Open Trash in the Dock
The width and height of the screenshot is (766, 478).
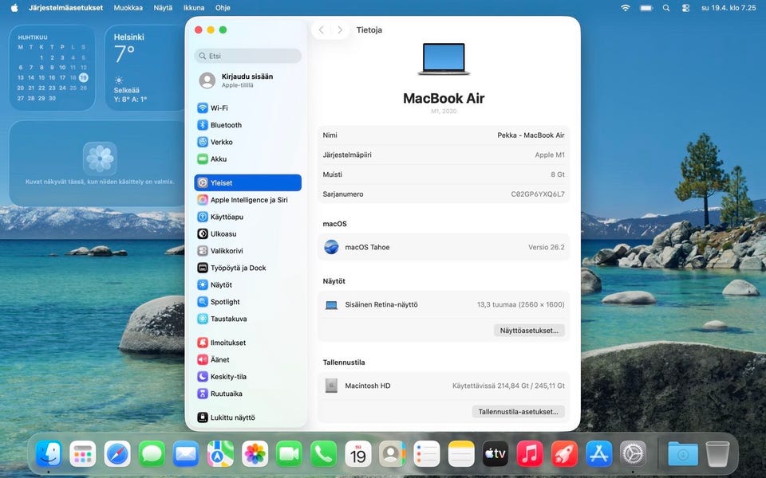[x=717, y=454]
